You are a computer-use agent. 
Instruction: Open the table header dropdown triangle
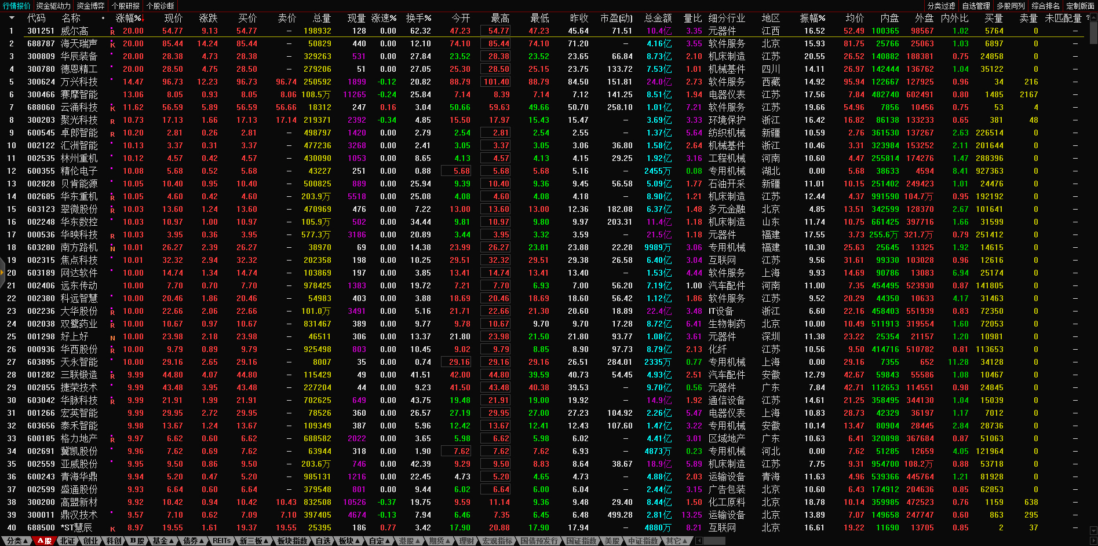(11, 18)
